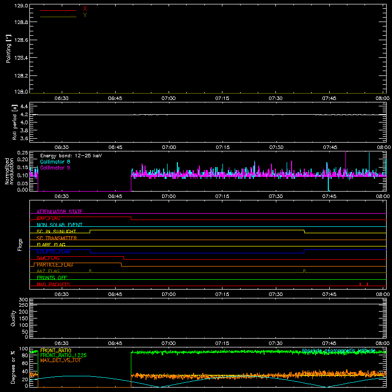This screenshot has width=392, height=392.
Task: Click the olive Y legend label
Action: pyautogui.click(x=85, y=15)
